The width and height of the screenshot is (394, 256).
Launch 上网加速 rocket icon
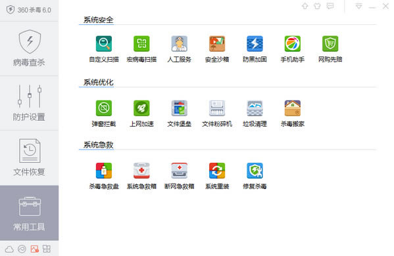coord(141,108)
